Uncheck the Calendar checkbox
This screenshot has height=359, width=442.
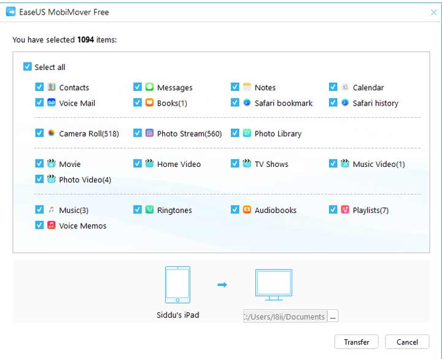click(333, 87)
